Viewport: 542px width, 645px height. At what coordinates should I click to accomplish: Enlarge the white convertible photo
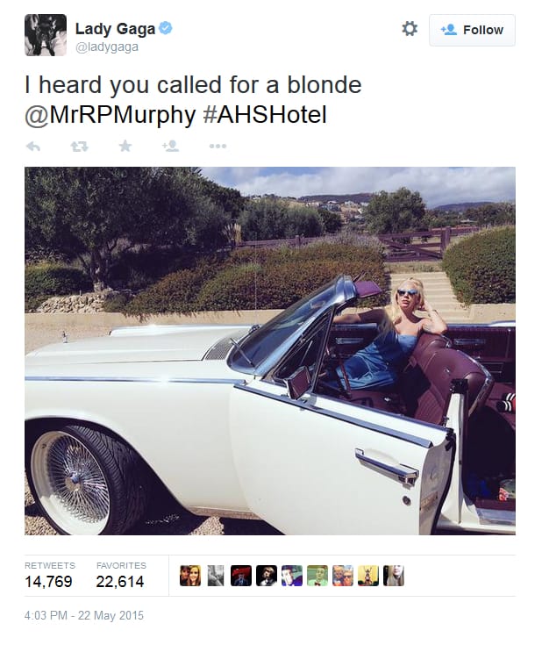(270, 351)
